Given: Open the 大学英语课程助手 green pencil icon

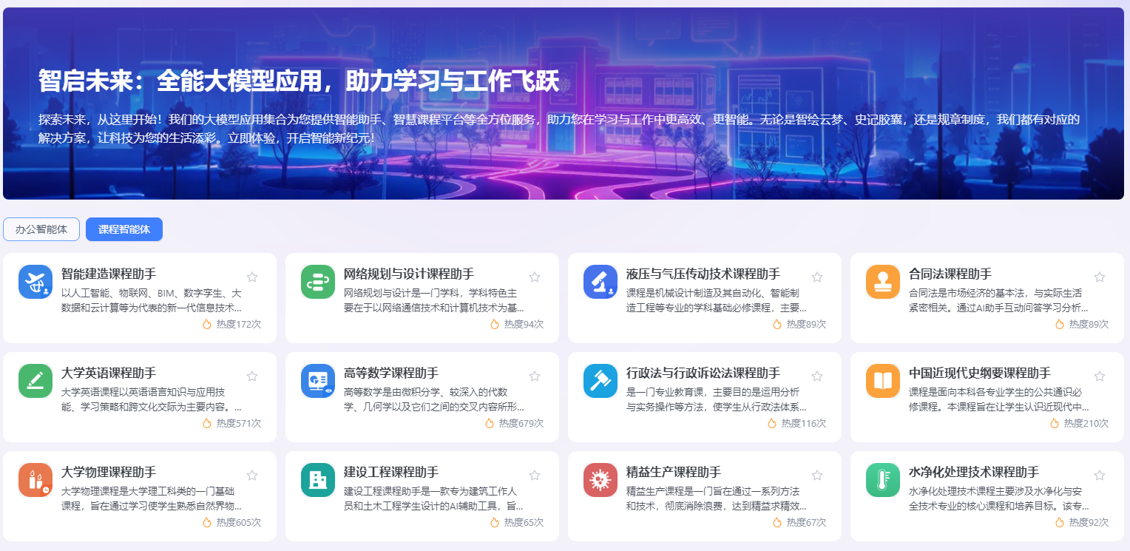Looking at the screenshot, I should pos(35,381).
